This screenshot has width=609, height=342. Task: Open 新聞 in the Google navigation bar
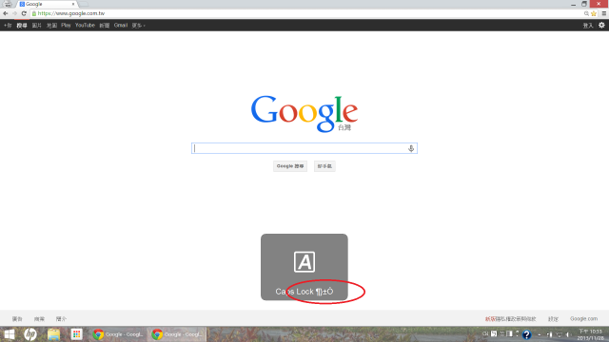105,26
